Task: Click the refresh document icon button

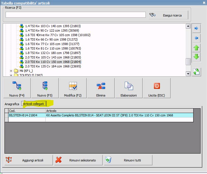Action: (x=196, y=72)
